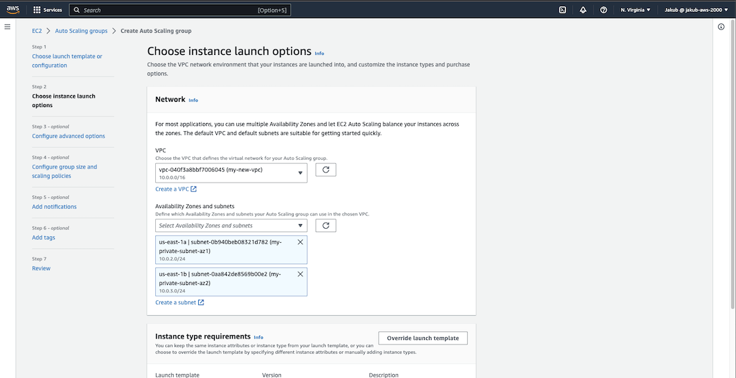Viewport: 736px width, 378px height.
Task: Expand the VPC selection dropdown
Action: coord(231,173)
